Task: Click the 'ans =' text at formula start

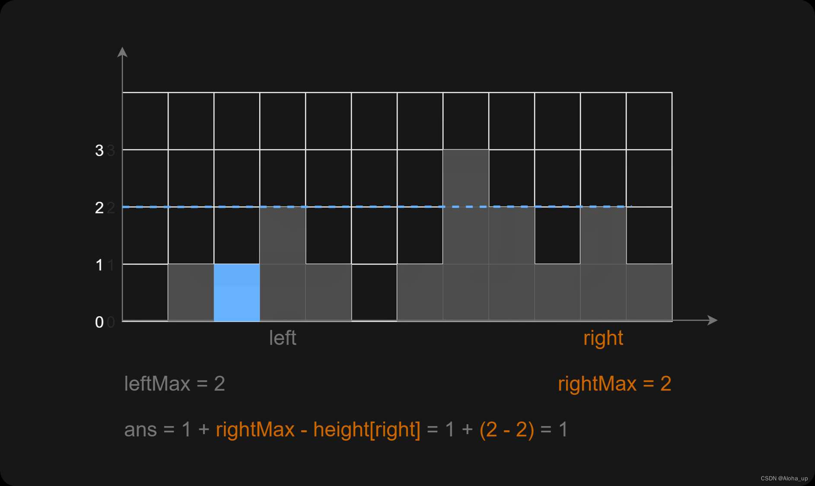Action: click(x=149, y=430)
